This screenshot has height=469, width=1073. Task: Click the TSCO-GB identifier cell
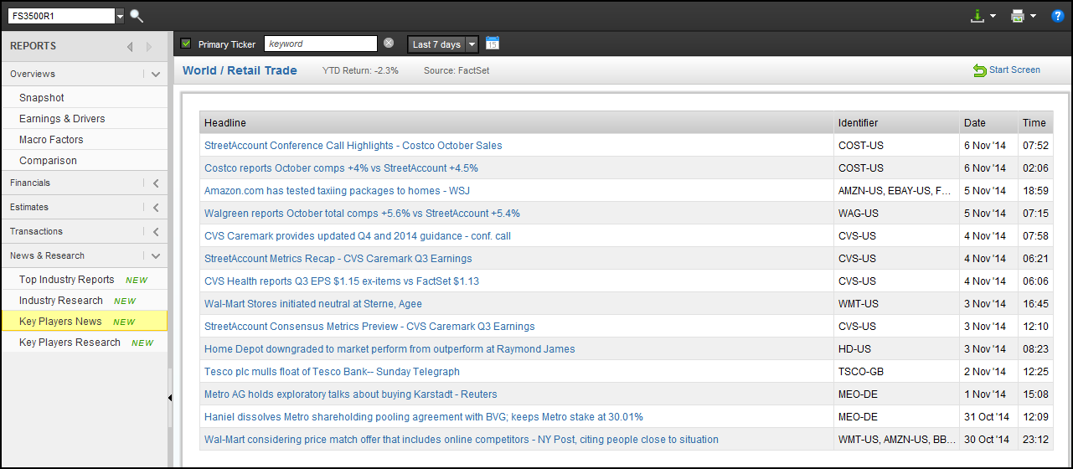click(897, 372)
